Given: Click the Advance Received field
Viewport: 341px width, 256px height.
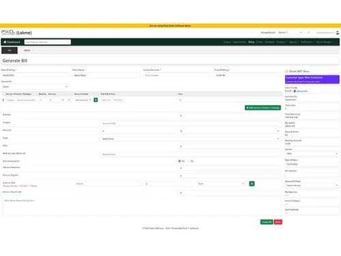Looking at the screenshot, I should click(229, 168).
